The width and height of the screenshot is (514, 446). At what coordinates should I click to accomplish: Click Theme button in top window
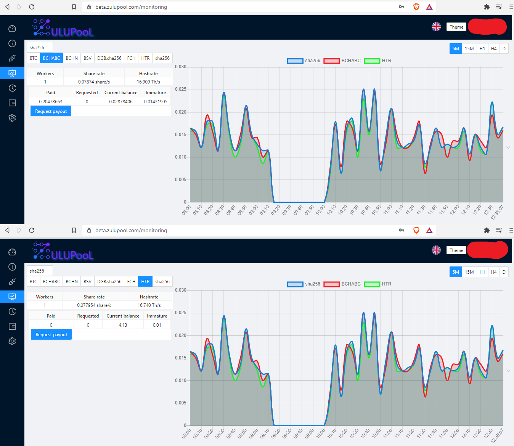coord(456,27)
